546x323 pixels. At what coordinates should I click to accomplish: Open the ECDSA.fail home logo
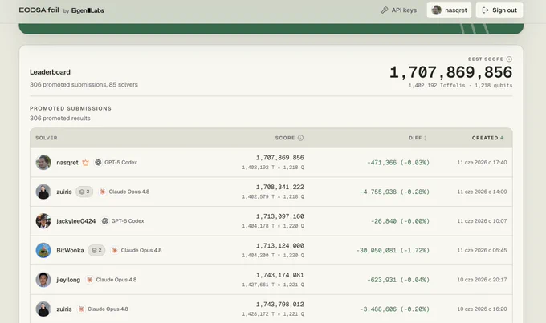click(x=39, y=10)
